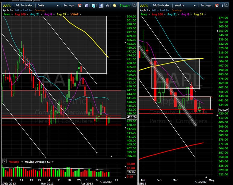This screenshot has width=233, height=185.
Task: Click Add Indicator in the Weekly chart
Action: pyautogui.click(x=161, y=5)
